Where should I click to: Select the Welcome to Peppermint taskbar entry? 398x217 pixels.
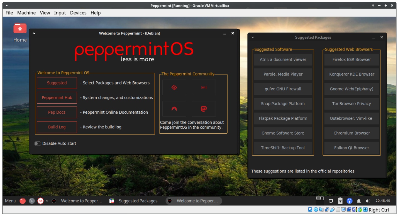coord(82,201)
